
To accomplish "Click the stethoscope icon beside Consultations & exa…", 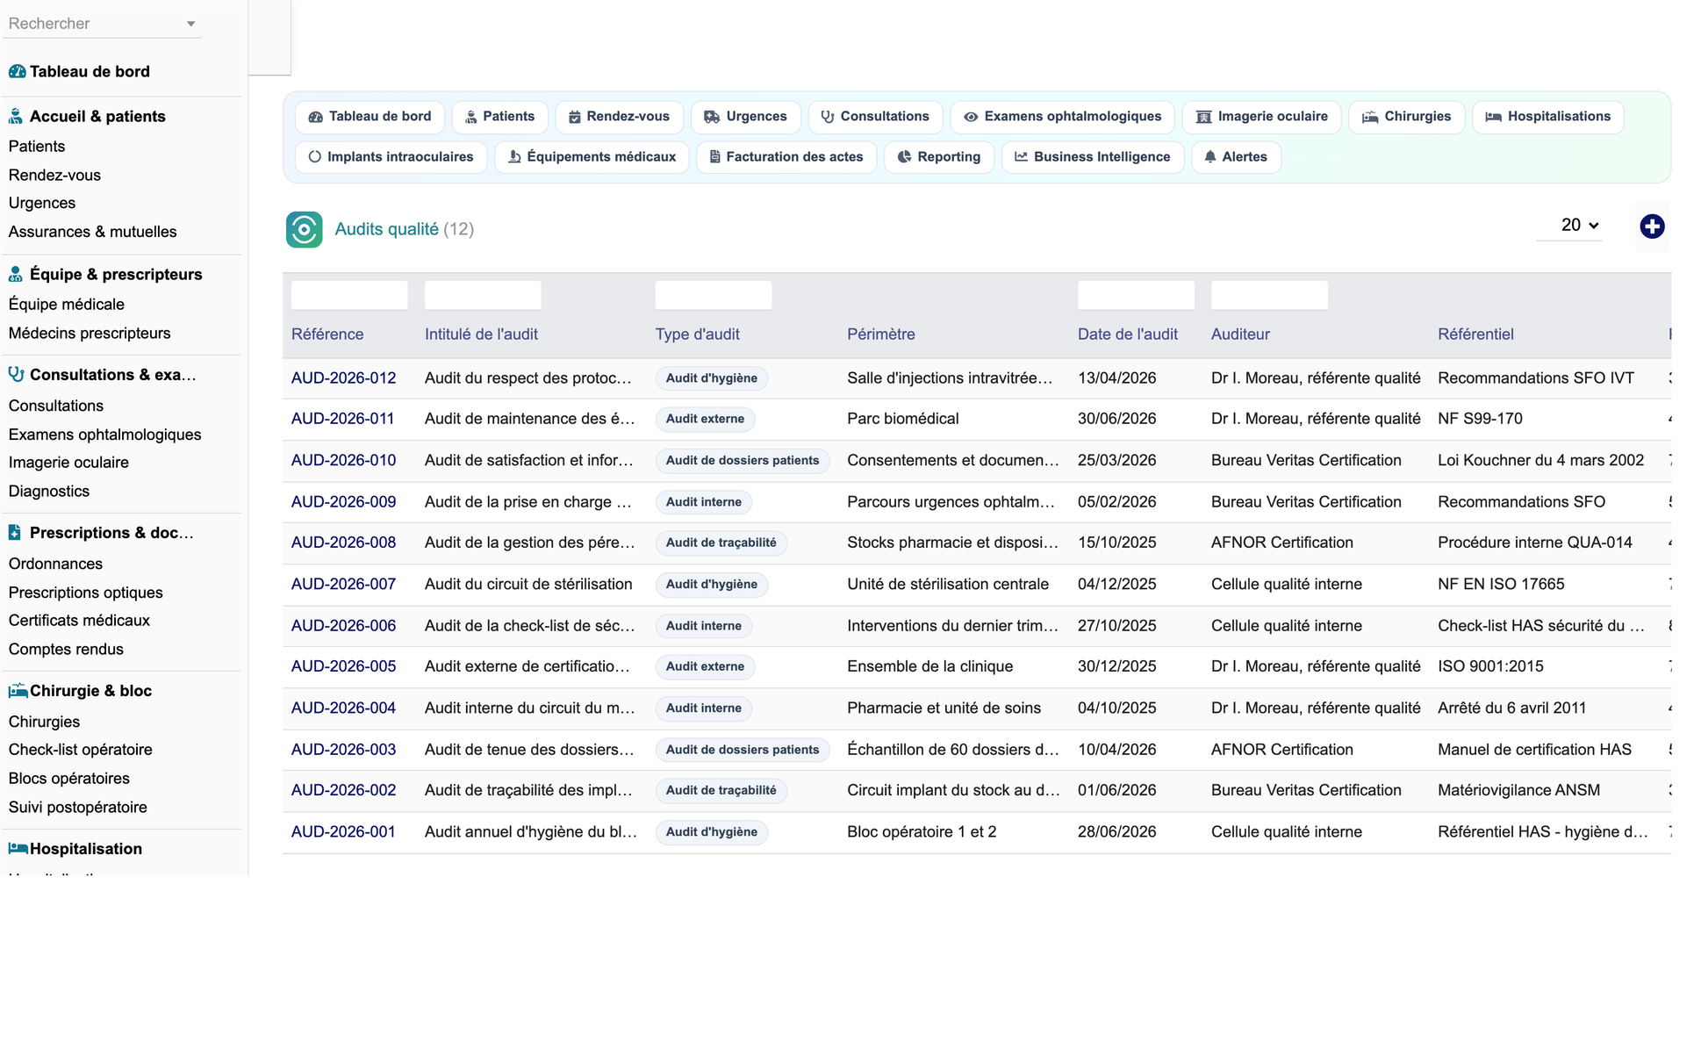I will pos(16,375).
